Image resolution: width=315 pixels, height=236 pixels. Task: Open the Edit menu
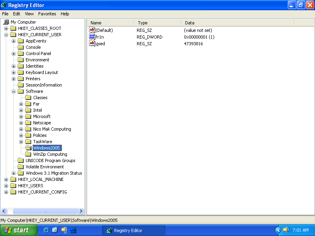point(17,14)
